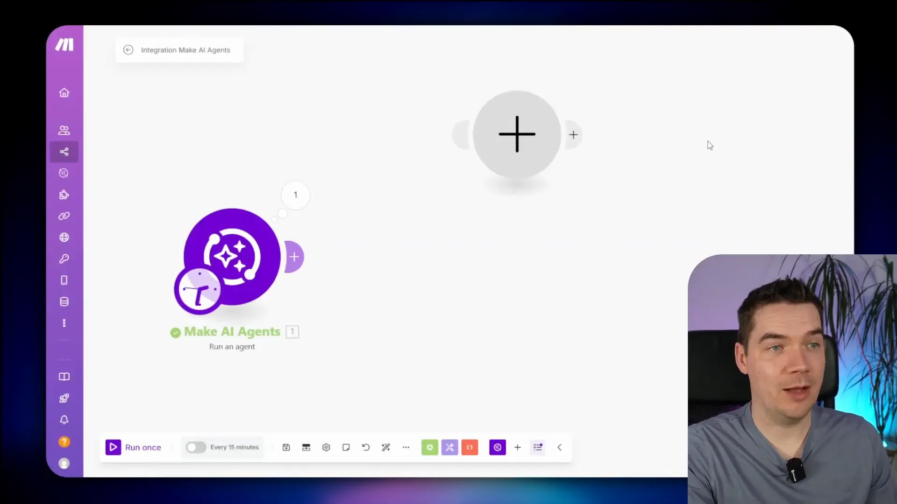Open Keys icon in sidebar
Screen dimensions: 897x504
[x=64, y=259]
